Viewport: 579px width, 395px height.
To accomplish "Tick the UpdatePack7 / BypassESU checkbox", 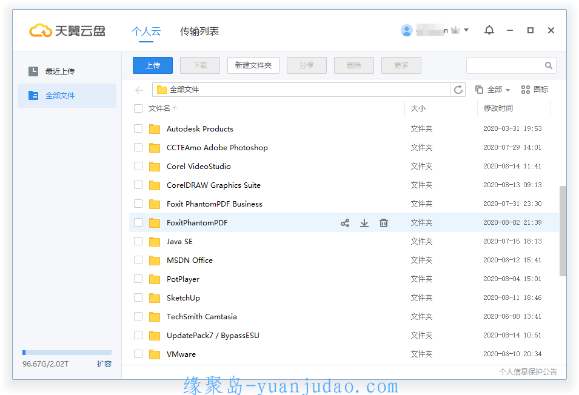I will [138, 335].
